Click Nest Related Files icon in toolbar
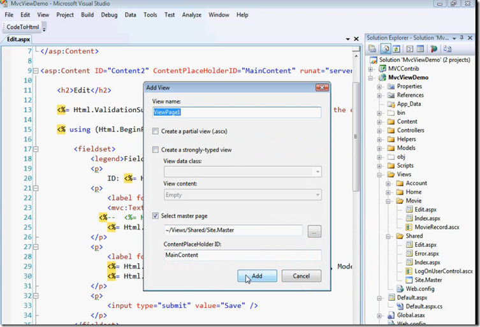Viewport: 480px width, 327px height. [x=447, y=49]
